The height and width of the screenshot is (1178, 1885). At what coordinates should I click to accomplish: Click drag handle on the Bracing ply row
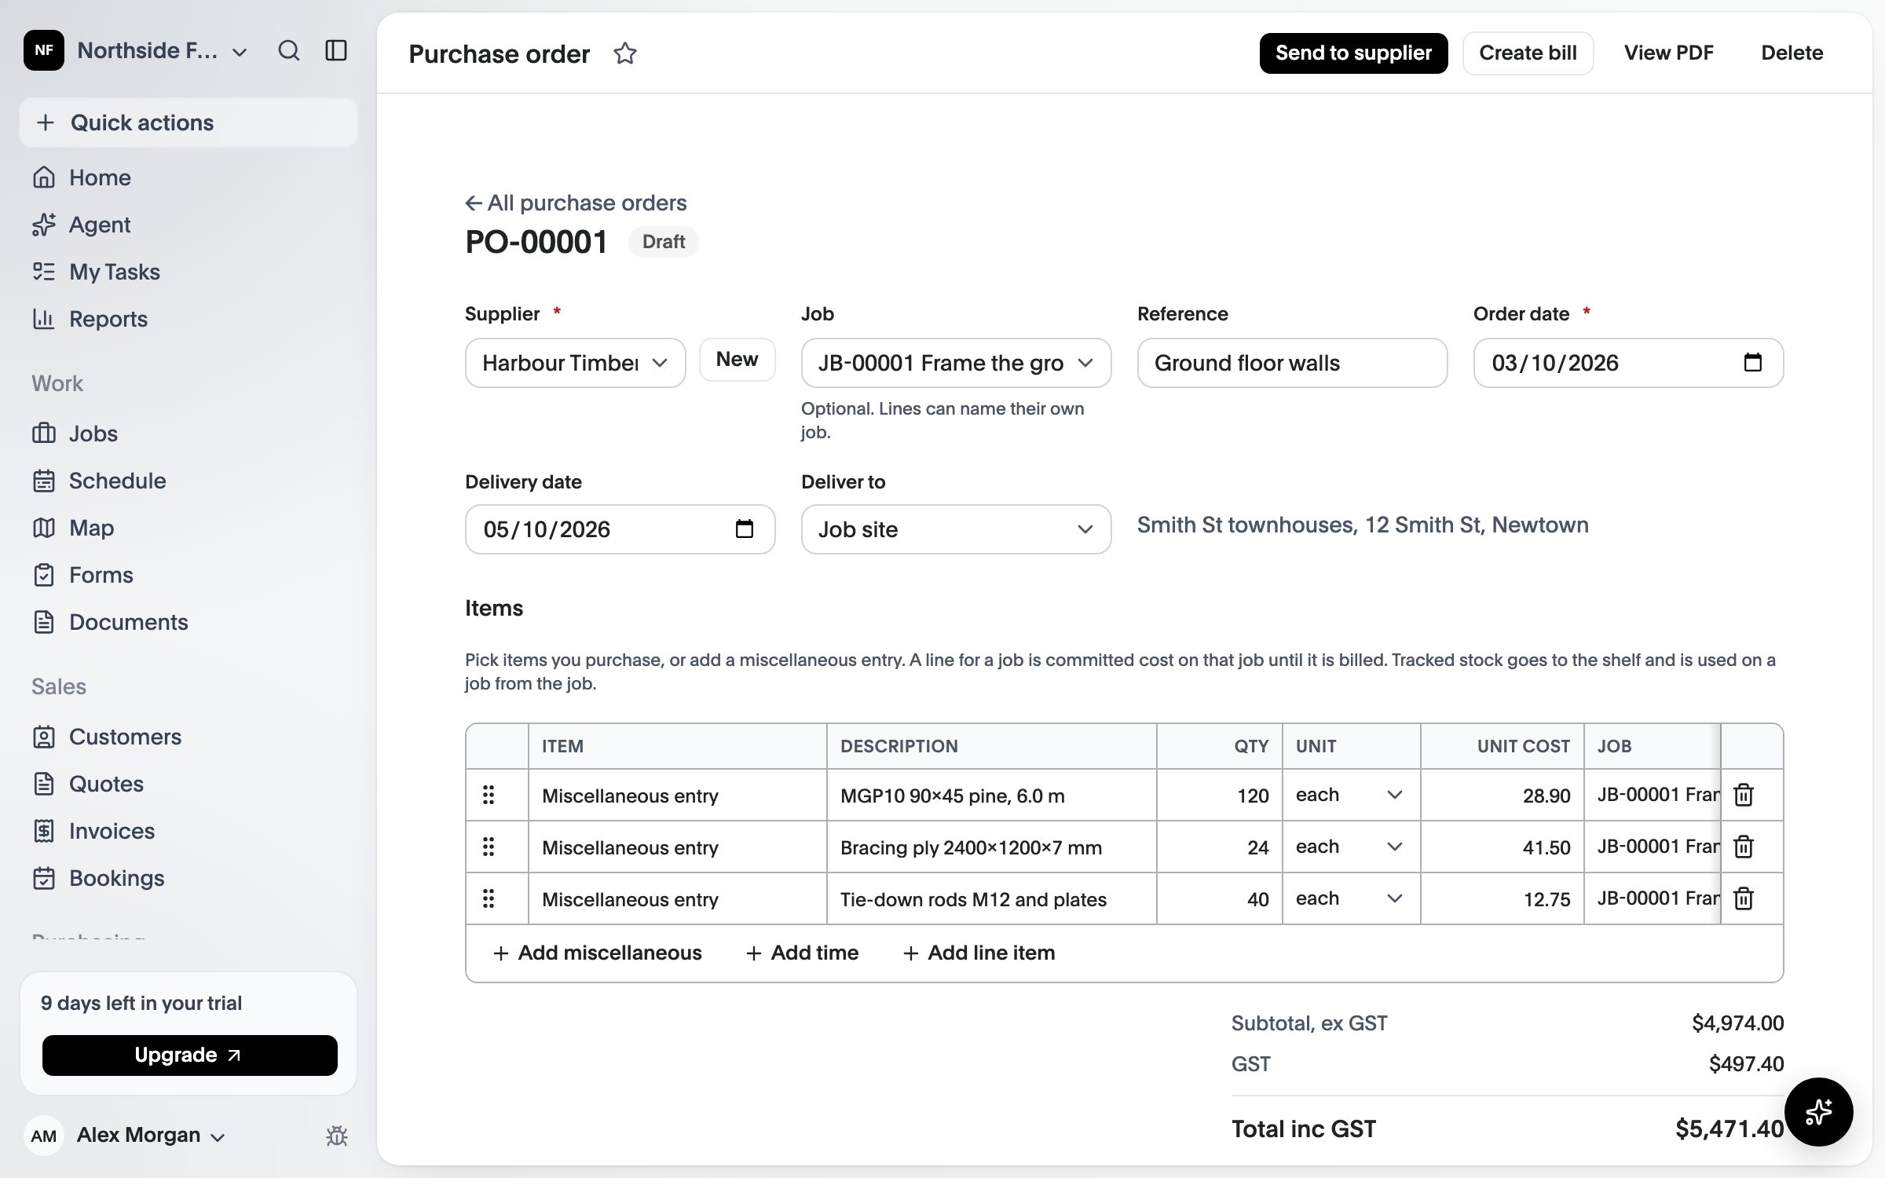click(x=489, y=847)
